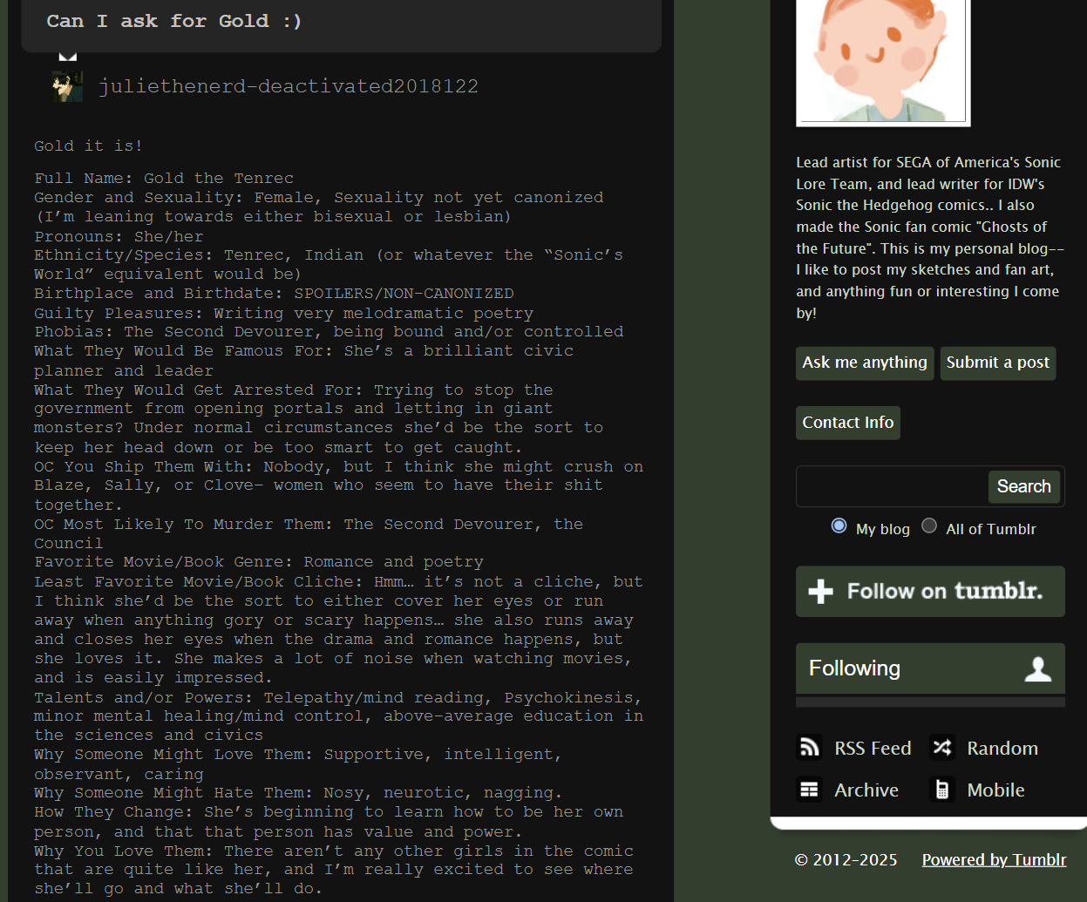Screen dimensions: 1087x902
Task: Click 'Why Someone Might Hate Them' line
Action: click(298, 793)
